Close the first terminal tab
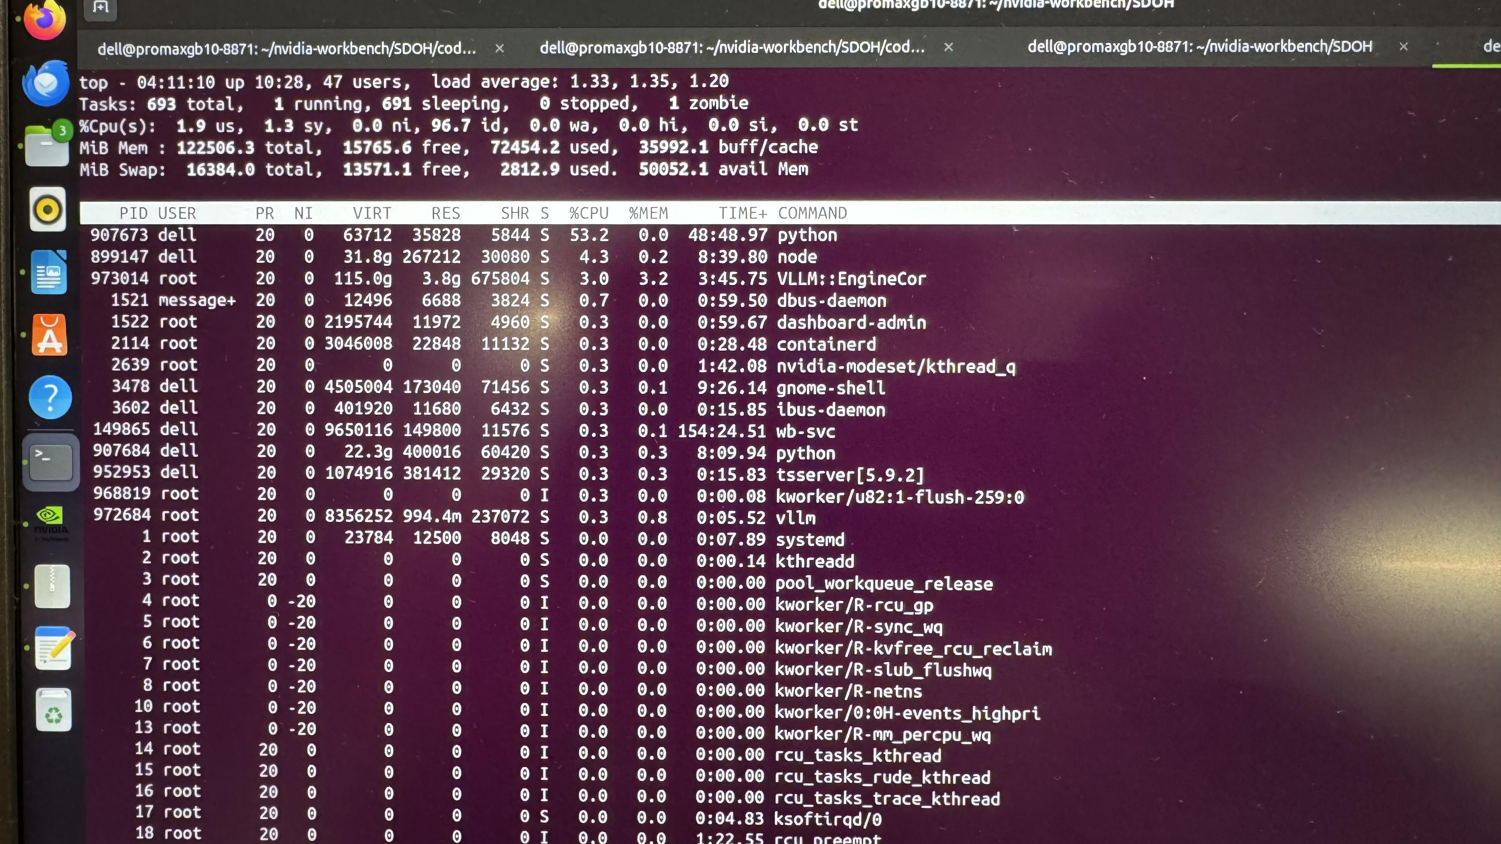1501x844 pixels. (x=499, y=48)
